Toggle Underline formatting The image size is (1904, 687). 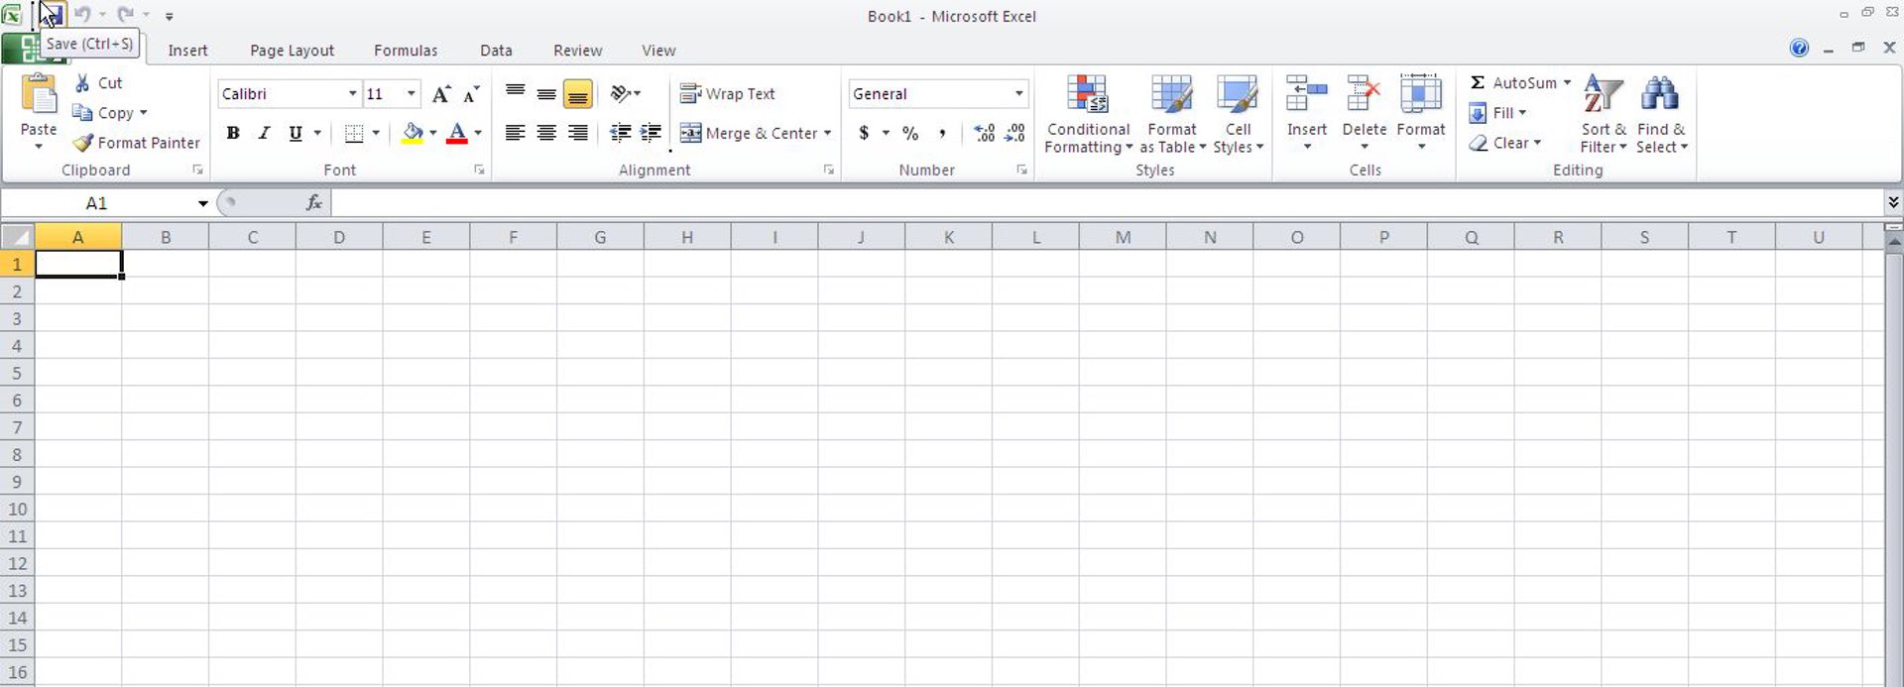click(x=296, y=133)
